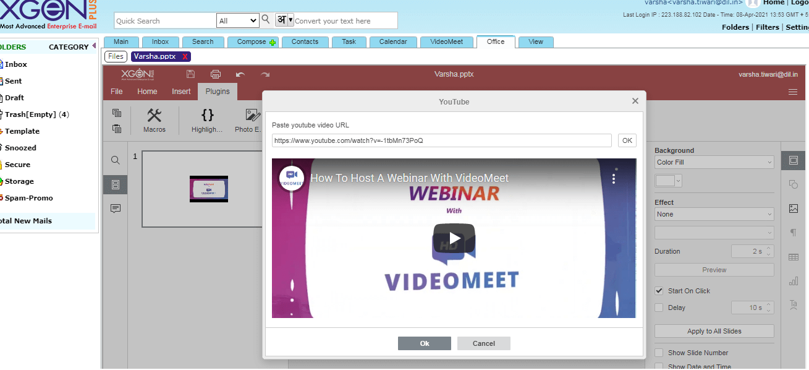
Task: Click the Quick Search magnifier icon
Action: coord(266,20)
